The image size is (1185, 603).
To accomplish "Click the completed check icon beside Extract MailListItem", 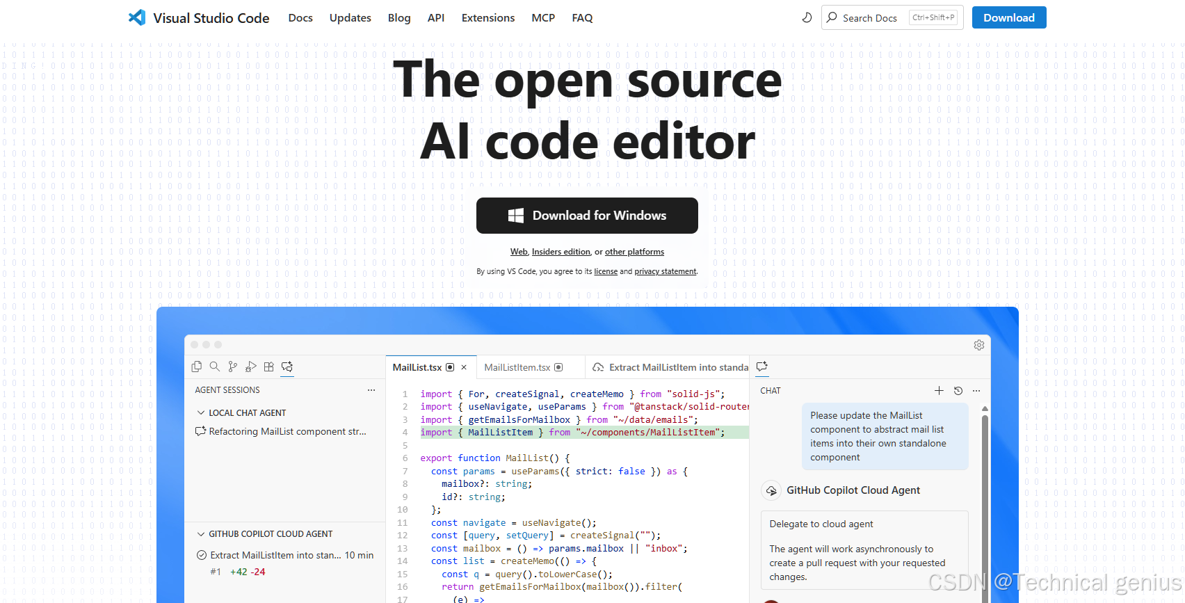I will point(202,555).
